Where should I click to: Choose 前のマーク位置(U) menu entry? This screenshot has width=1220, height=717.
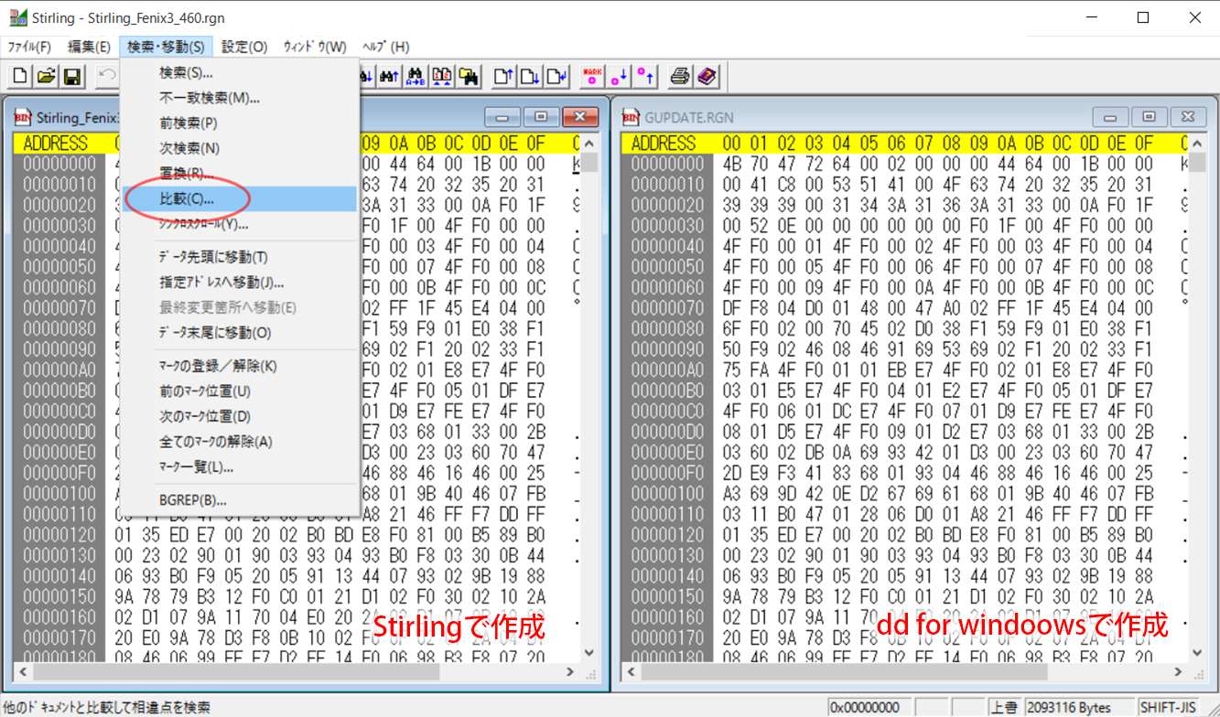coord(240,391)
